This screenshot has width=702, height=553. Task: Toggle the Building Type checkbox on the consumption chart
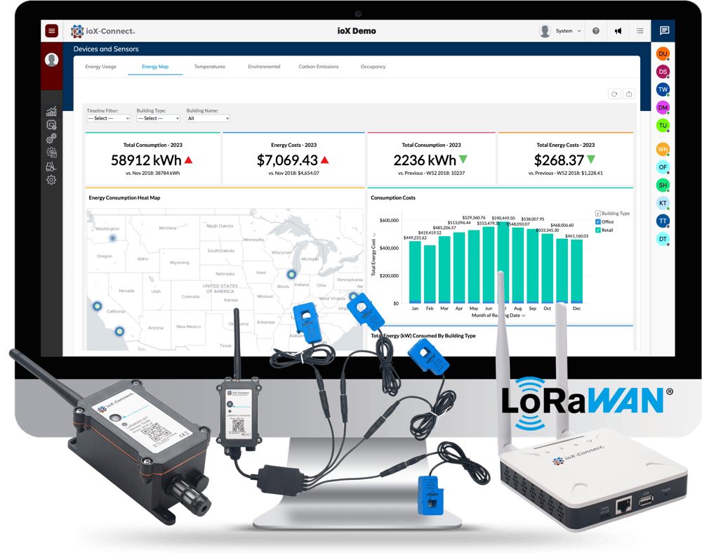tap(597, 213)
